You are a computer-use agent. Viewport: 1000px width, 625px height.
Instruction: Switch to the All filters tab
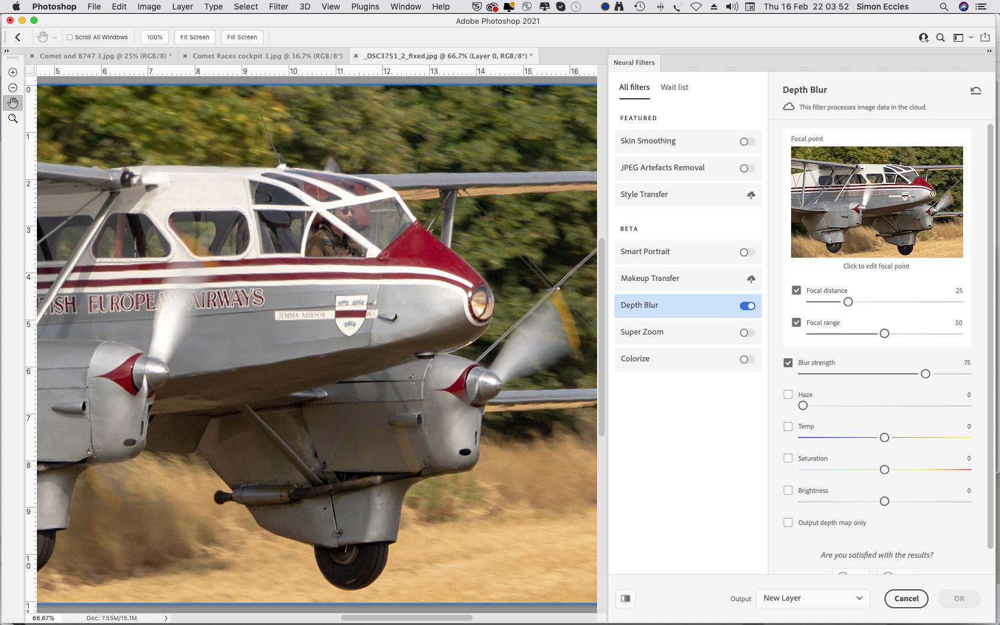pyautogui.click(x=634, y=87)
